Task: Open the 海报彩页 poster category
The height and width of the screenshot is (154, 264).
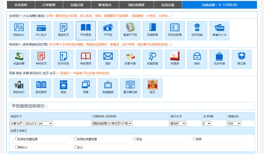Action: (64, 30)
